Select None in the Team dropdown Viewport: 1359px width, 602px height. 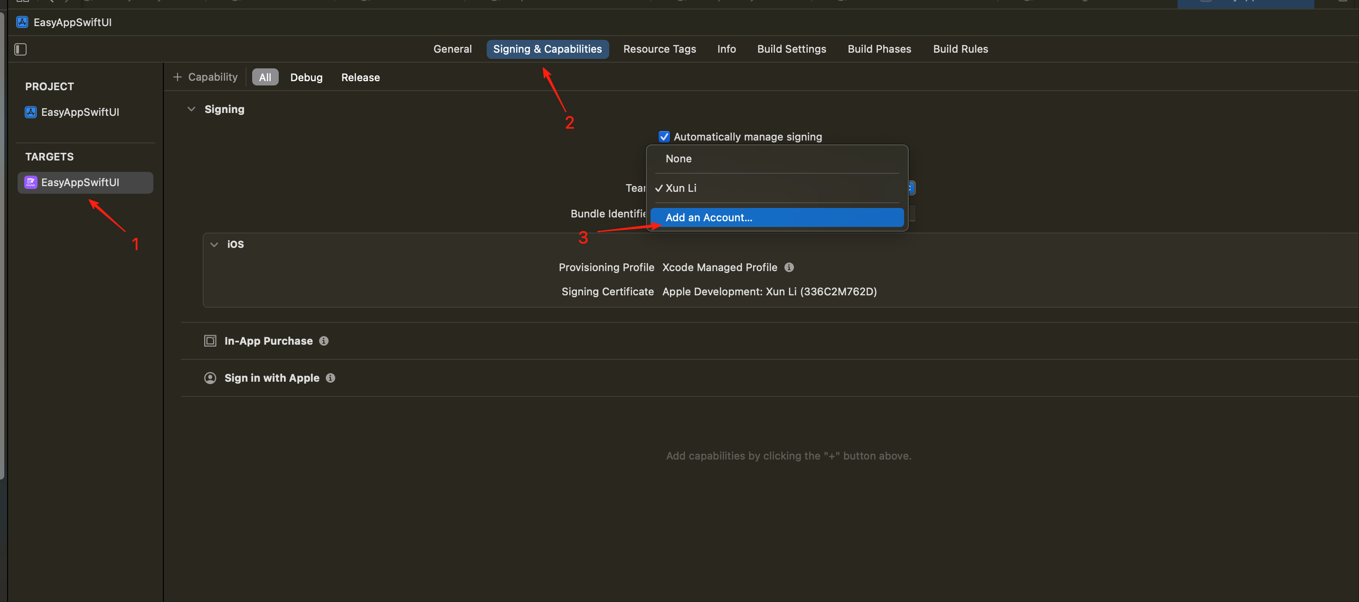coord(678,159)
